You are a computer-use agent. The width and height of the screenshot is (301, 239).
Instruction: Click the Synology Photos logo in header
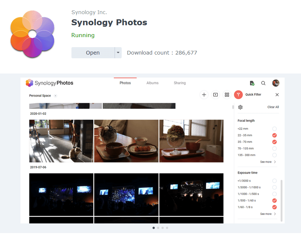49,83
